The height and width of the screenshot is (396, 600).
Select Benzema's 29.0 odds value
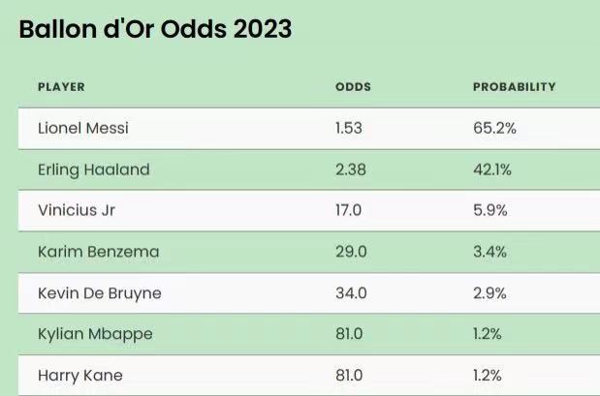(351, 252)
